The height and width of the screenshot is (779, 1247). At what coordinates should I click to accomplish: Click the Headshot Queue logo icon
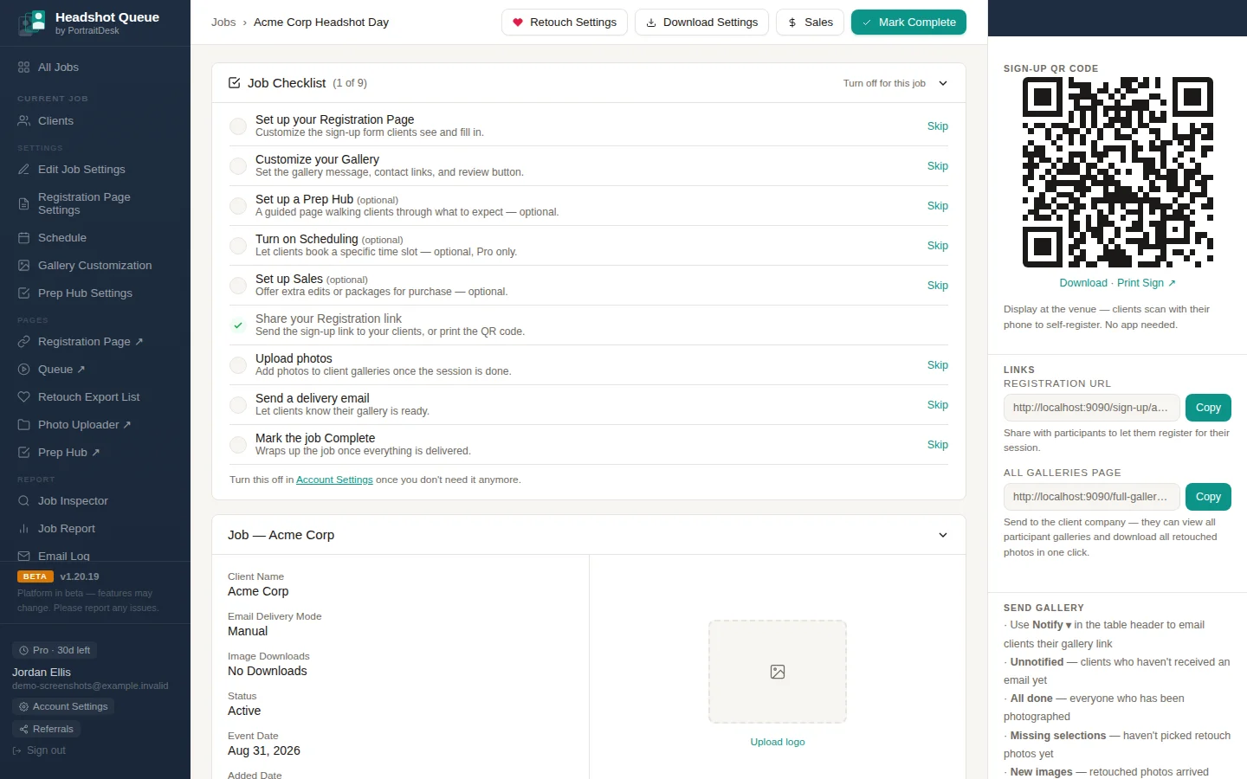coord(32,23)
